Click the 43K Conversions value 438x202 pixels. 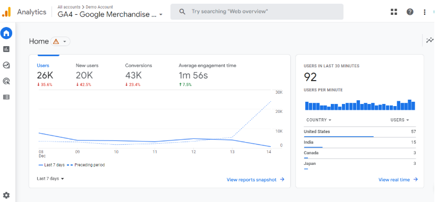pos(133,75)
